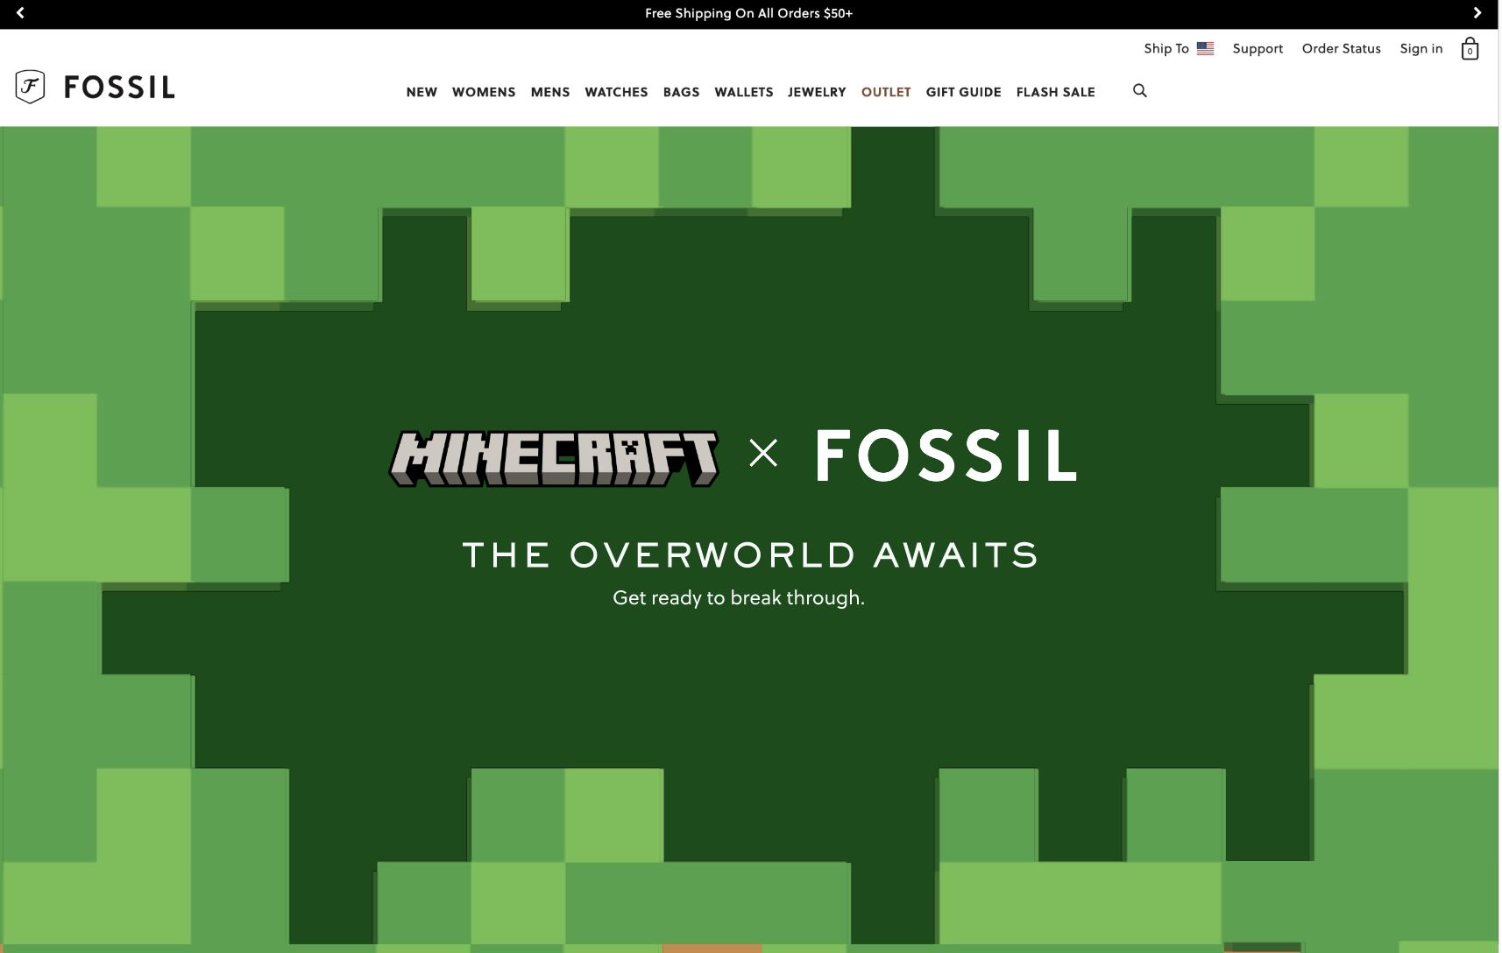The height and width of the screenshot is (953, 1502).
Task: Open the WALLETS menu
Action: pos(743,92)
